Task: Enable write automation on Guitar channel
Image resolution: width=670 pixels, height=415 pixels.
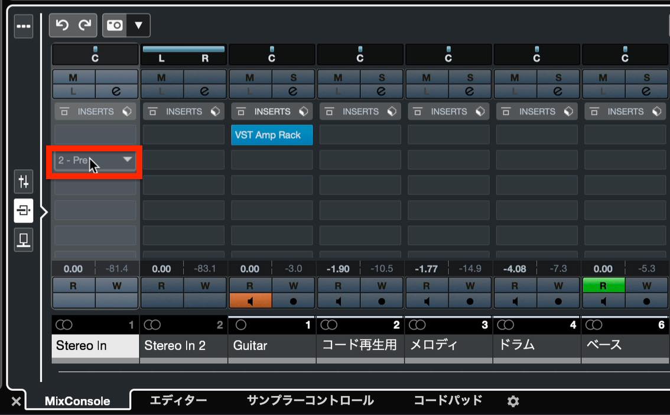Action: click(293, 286)
